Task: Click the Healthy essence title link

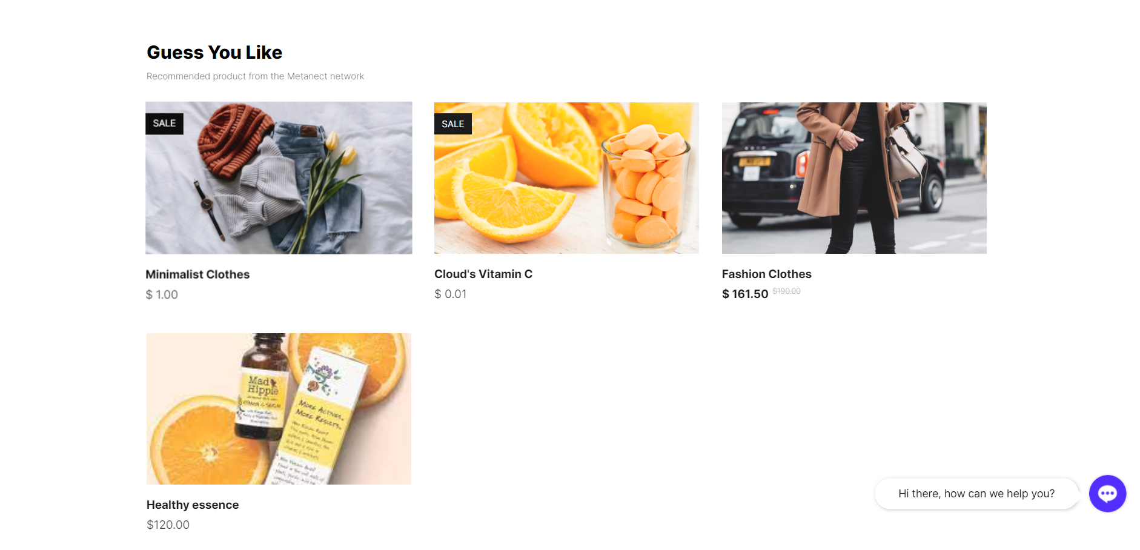Action: tap(193, 505)
